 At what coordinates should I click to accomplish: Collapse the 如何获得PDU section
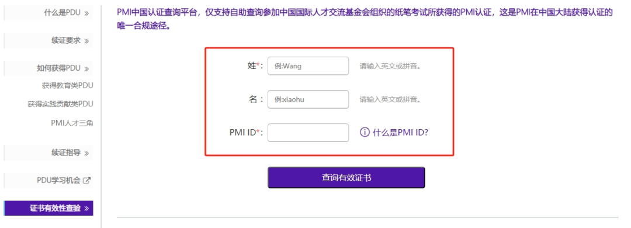click(48, 68)
